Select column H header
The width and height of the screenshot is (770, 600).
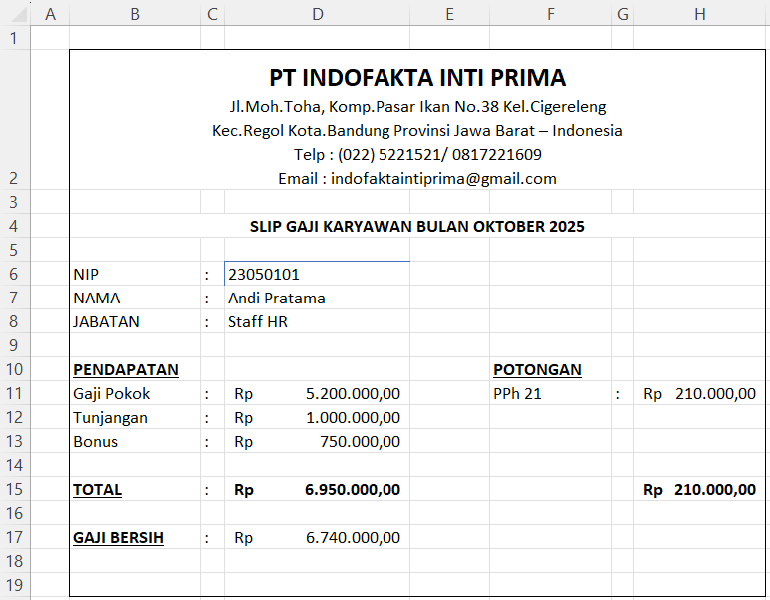pyautogui.click(x=699, y=13)
